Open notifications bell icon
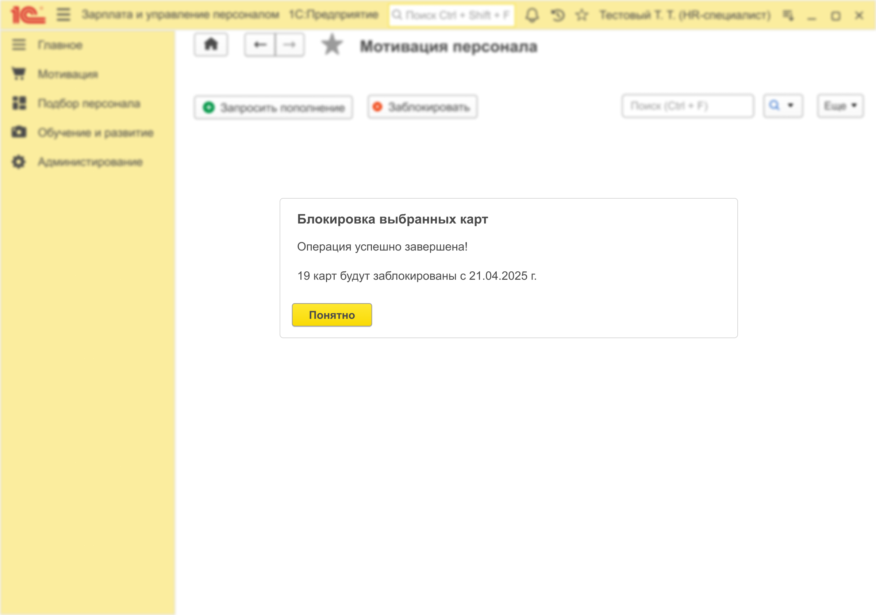The width and height of the screenshot is (876, 615). (x=532, y=15)
